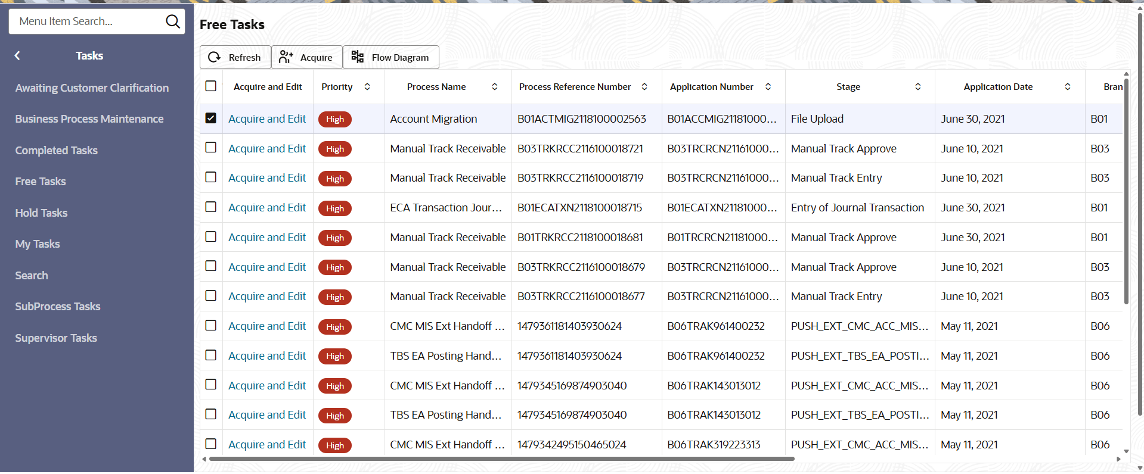Open the Search menu item in sidebar
Viewport: 1144px width, 474px height.
[x=32, y=276]
